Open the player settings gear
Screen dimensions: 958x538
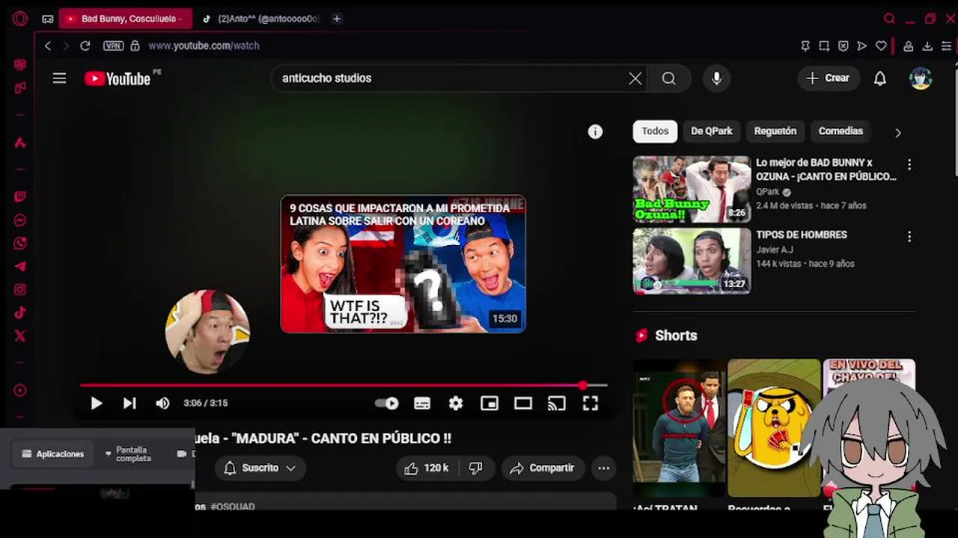point(456,403)
